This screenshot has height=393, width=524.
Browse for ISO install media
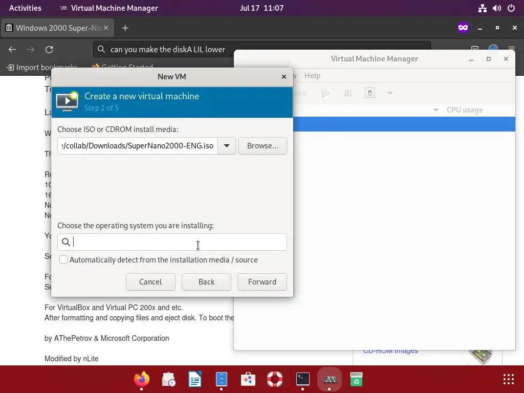click(263, 146)
